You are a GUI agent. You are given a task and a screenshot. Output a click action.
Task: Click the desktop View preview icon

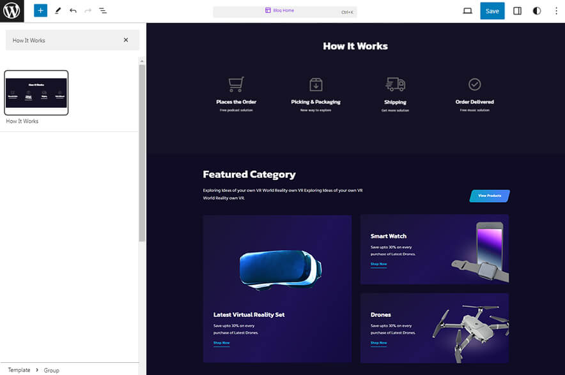tap(467, 11)
